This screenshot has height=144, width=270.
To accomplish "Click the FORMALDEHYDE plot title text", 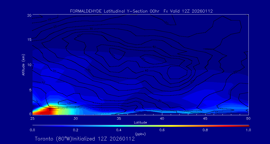I will point(141,11).
